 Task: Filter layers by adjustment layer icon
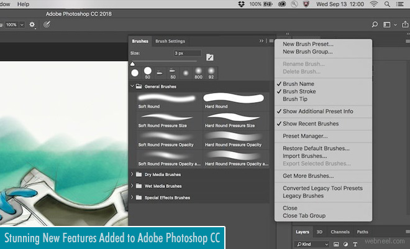coord(345,244)
